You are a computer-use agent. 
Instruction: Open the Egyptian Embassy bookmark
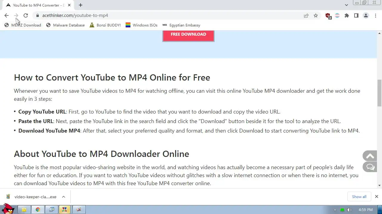pyautogui.click(x=181, y=25)
